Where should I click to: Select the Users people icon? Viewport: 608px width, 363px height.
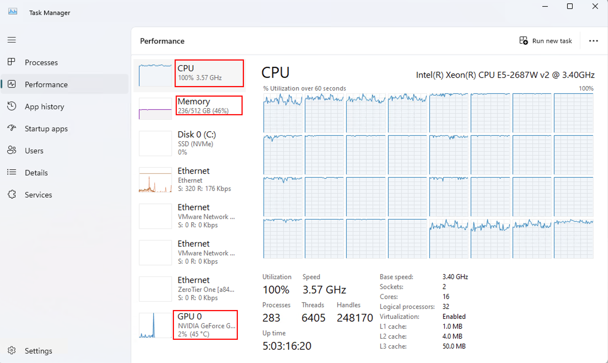pos(12,150)
